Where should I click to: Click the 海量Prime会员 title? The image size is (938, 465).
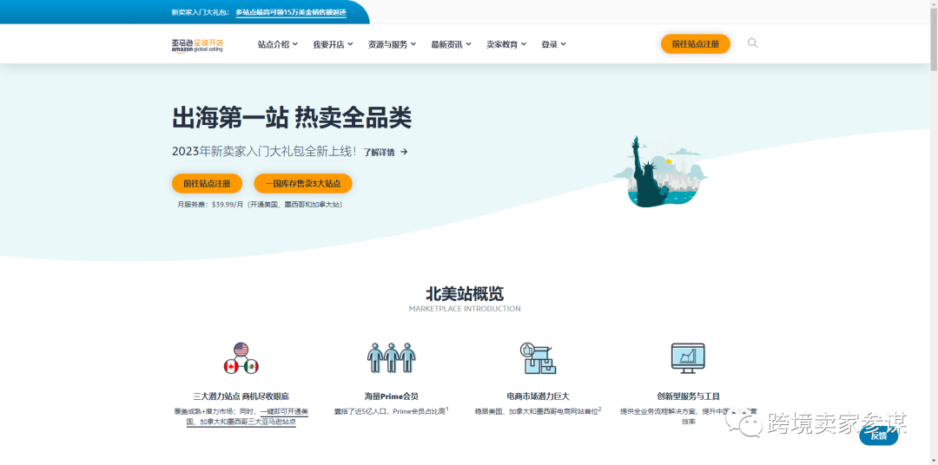[x=391, y=396]
